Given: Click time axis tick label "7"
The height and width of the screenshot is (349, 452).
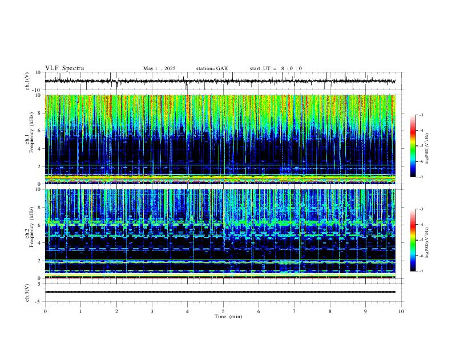Looking at the screenshot, I should (294, 311).
